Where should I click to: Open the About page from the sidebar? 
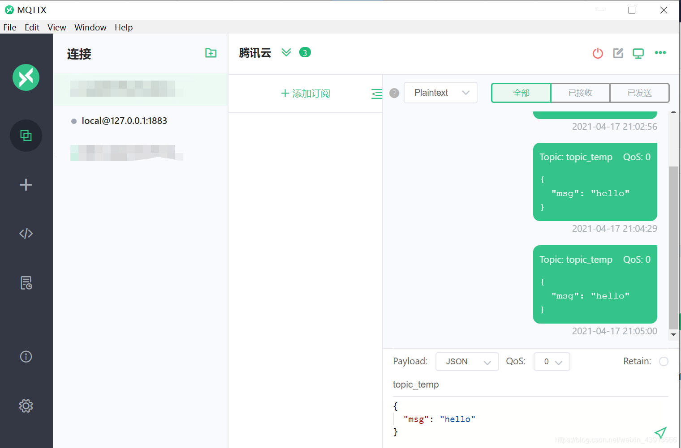(26, 357)
